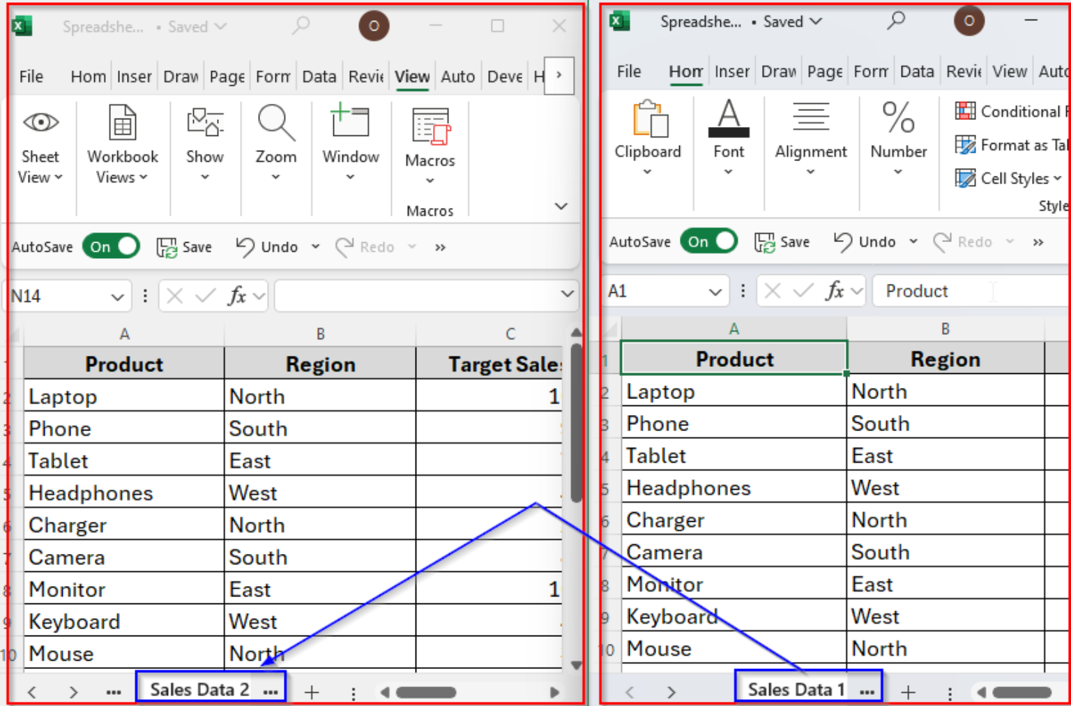
Task: Switch to the Data ribbon tab
Action: click(x=319, y=76)
